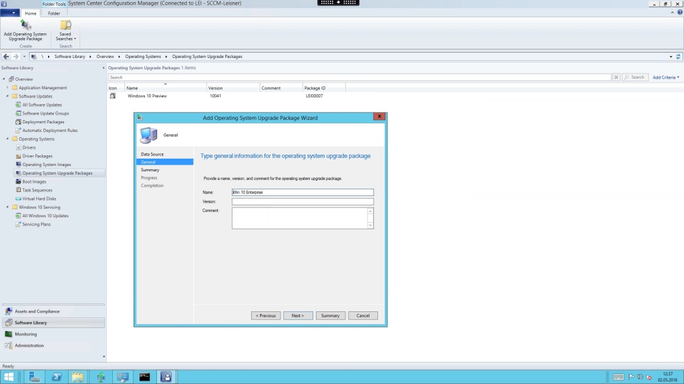Click the list Search input field
The height and width of the screenshot is (384, 684).
(x=359, y=77)
